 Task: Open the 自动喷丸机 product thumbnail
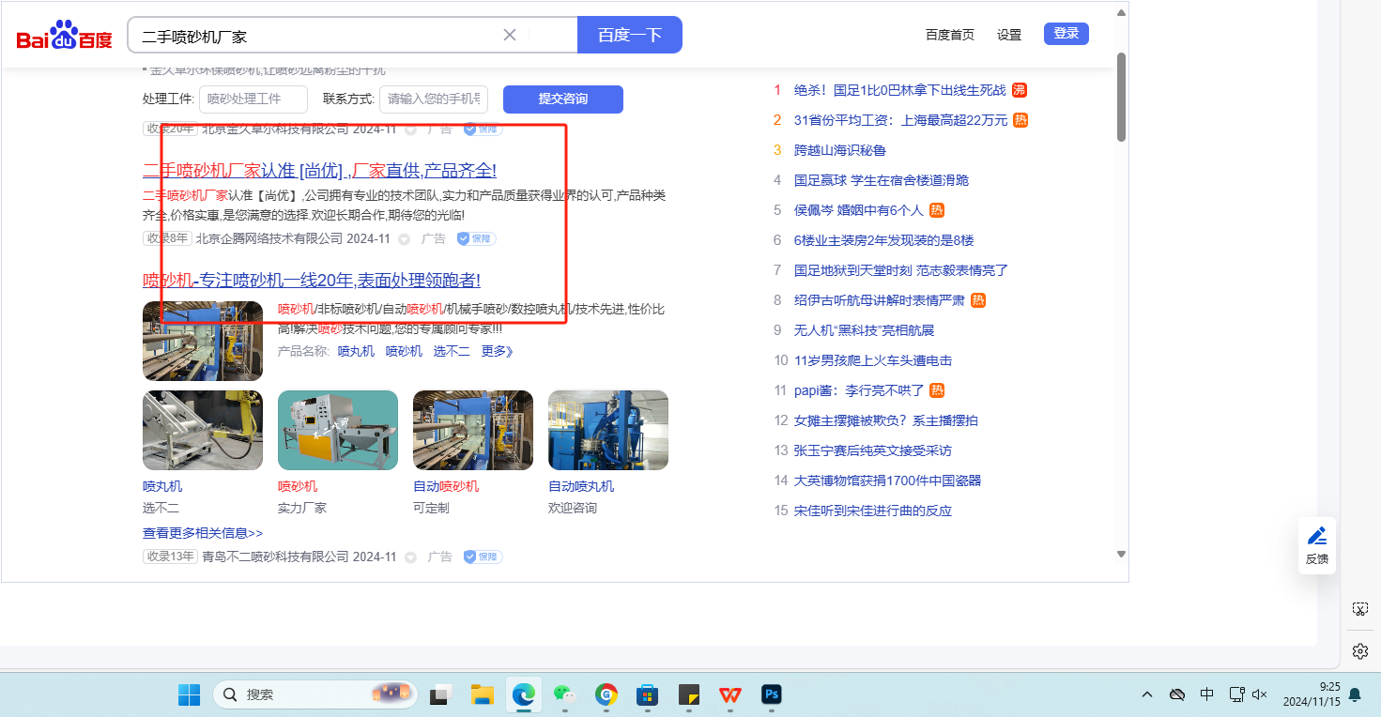tap(608, 430)
